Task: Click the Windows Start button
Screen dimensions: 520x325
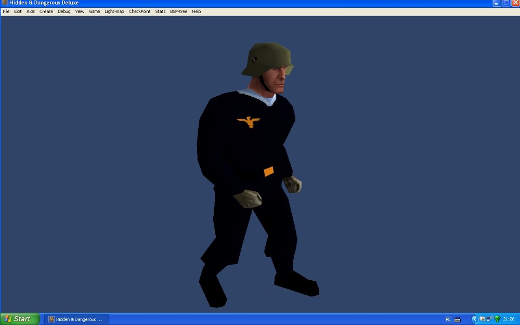Action: (x=20, y=319)
